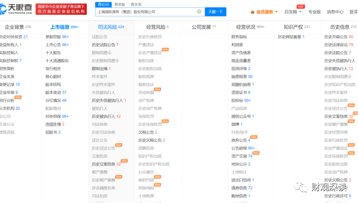Open the 十大股东 link

53,53
